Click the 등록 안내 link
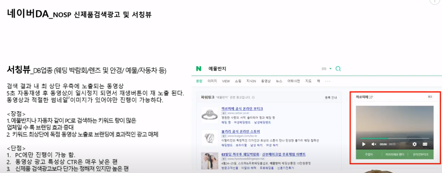Viewport: 442px width, 173px height. [331, 98]
